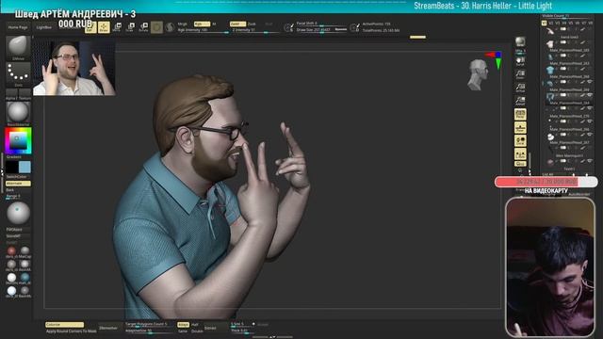
Task: Select the Scale gizmo tool
Action: pyautogui.click(x=130, y=27)
